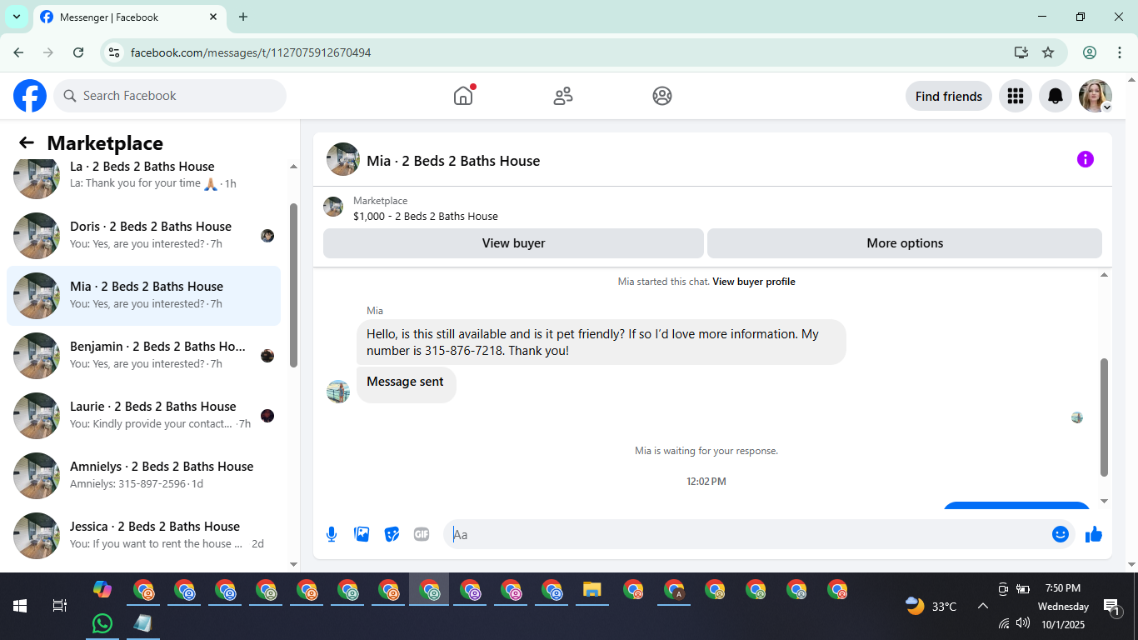
Task: Open the View buyer profile link
Action: point(754,282)
